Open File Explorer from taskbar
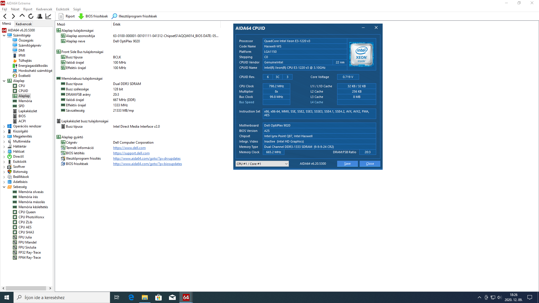539x303 pixels. pyautogui.click(x=145, y=297)
